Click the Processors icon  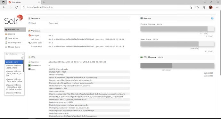click(x=29, y=65)
